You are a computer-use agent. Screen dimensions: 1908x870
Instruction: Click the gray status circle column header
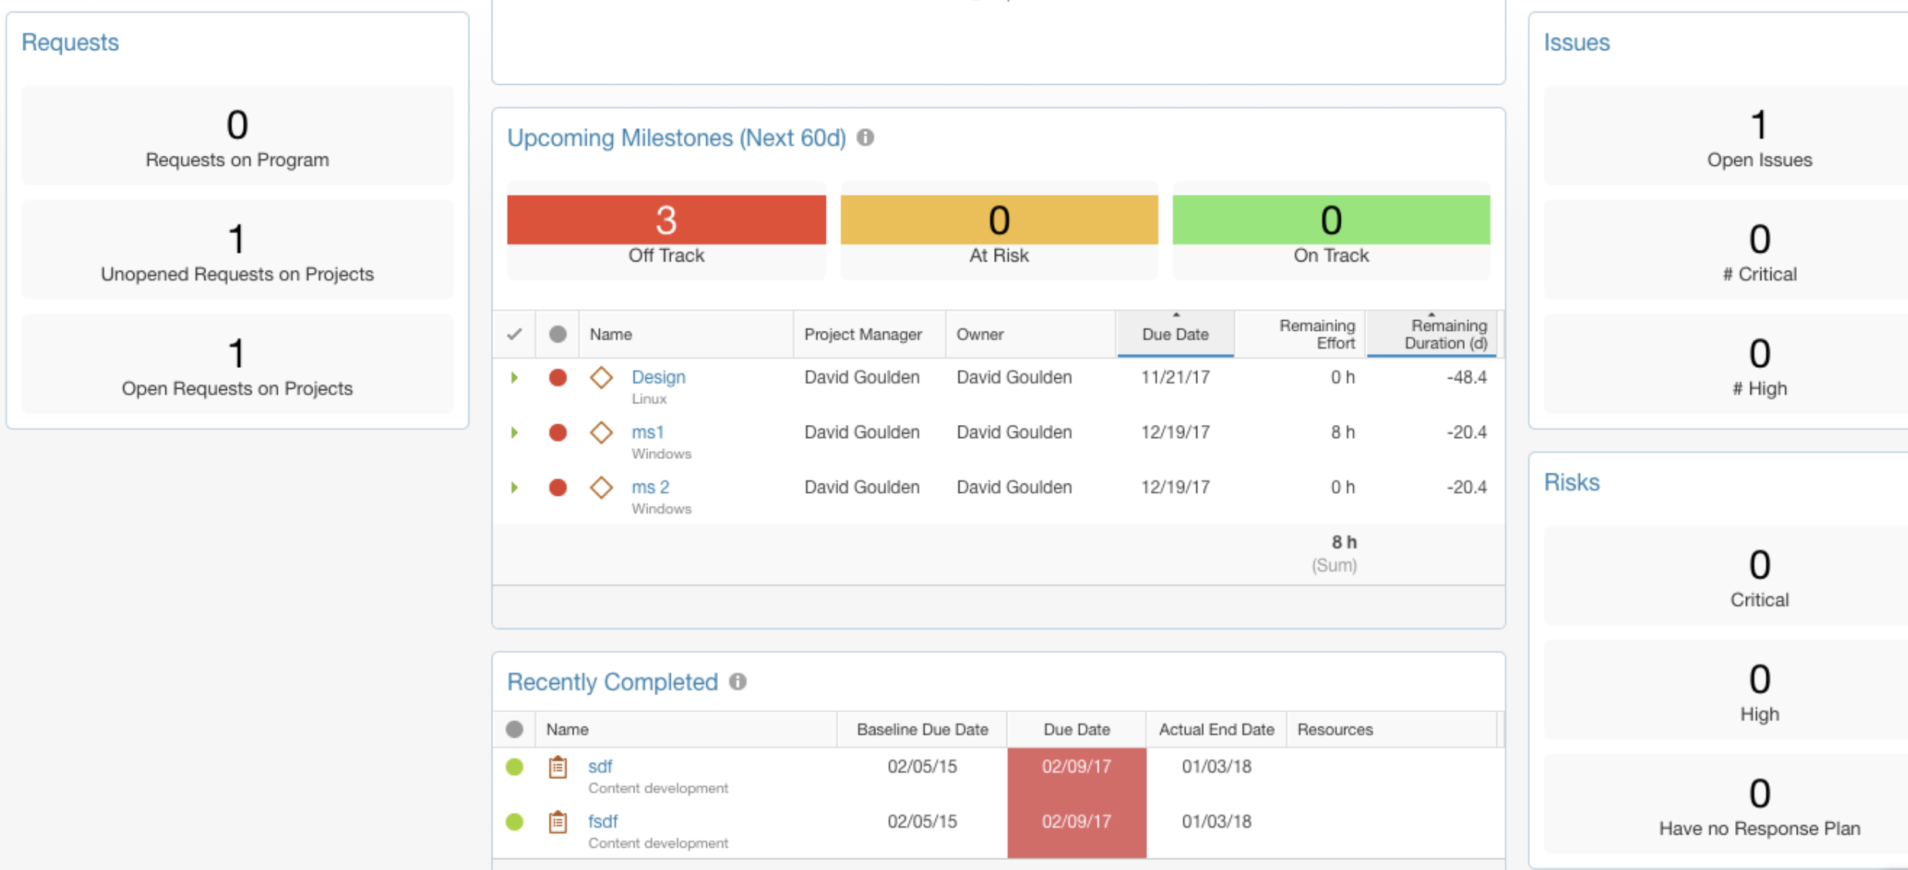point(557,334)
